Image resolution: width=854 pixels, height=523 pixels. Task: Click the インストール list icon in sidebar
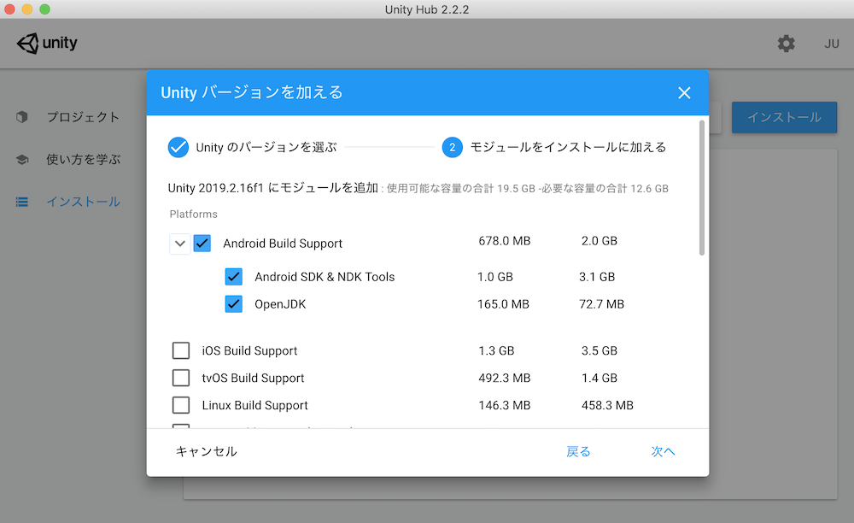click(22, 203)
